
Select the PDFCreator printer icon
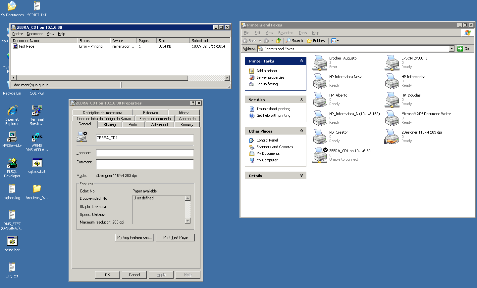click(x=320, y=137)
